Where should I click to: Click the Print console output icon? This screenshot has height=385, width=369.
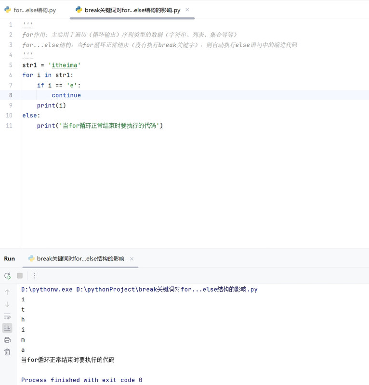(x=7, y=340)
